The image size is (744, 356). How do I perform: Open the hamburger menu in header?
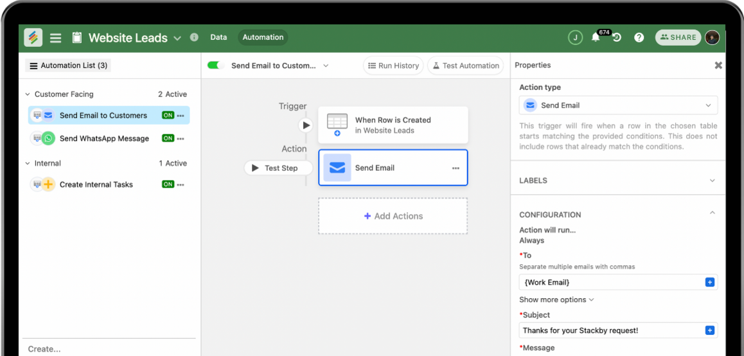(56, 38)
